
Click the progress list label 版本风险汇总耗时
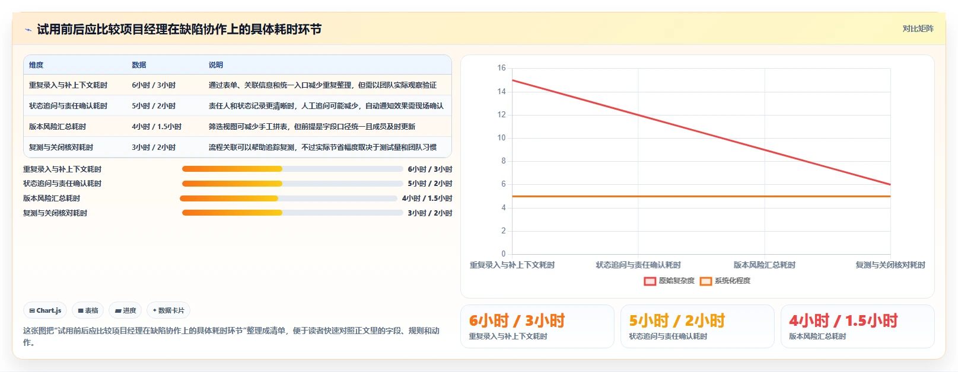pyautogui.click(x=52, y=198)
